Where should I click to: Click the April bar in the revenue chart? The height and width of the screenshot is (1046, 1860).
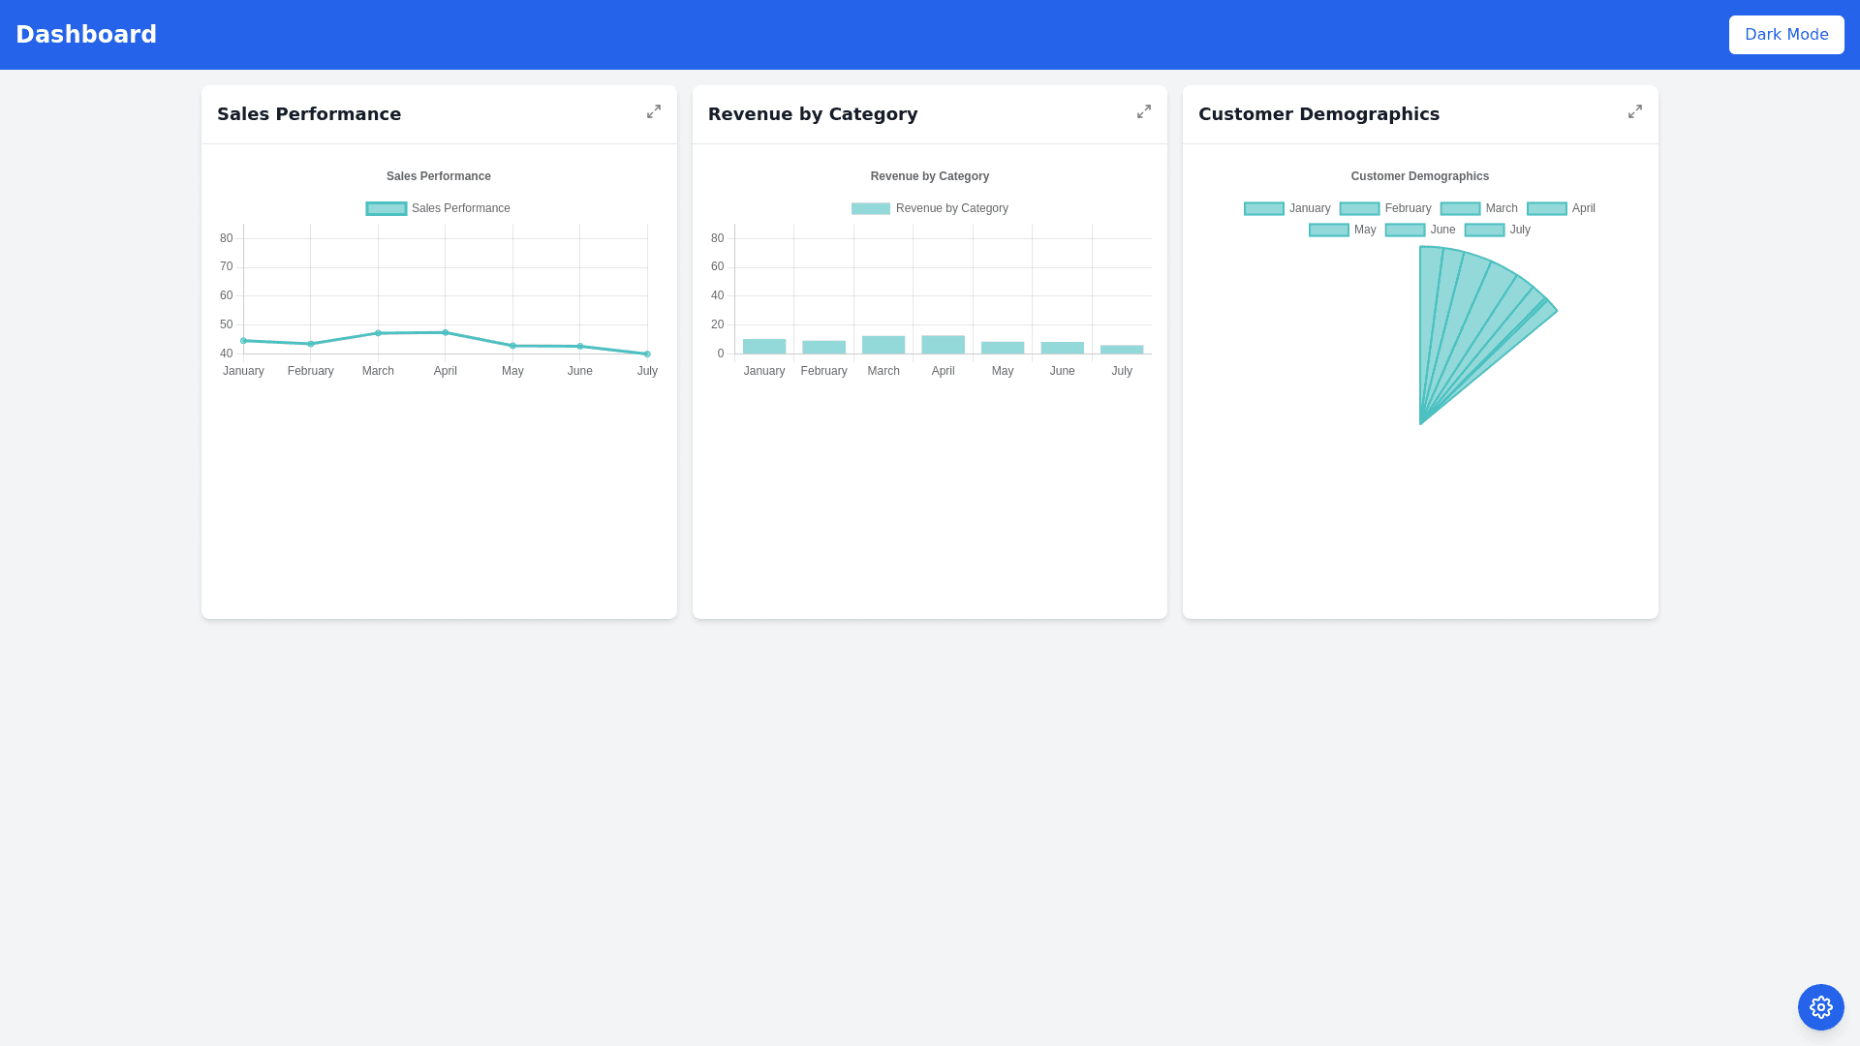point(943,345)
